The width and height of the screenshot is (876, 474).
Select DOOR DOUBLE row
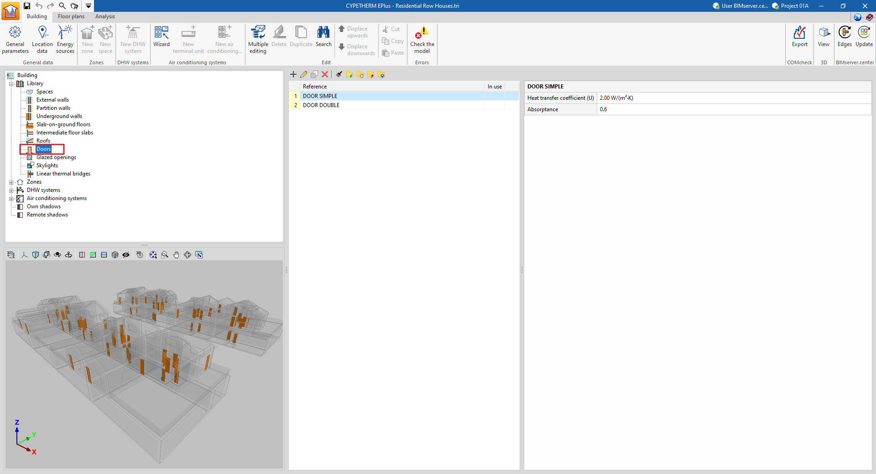(x=404, y=105)
